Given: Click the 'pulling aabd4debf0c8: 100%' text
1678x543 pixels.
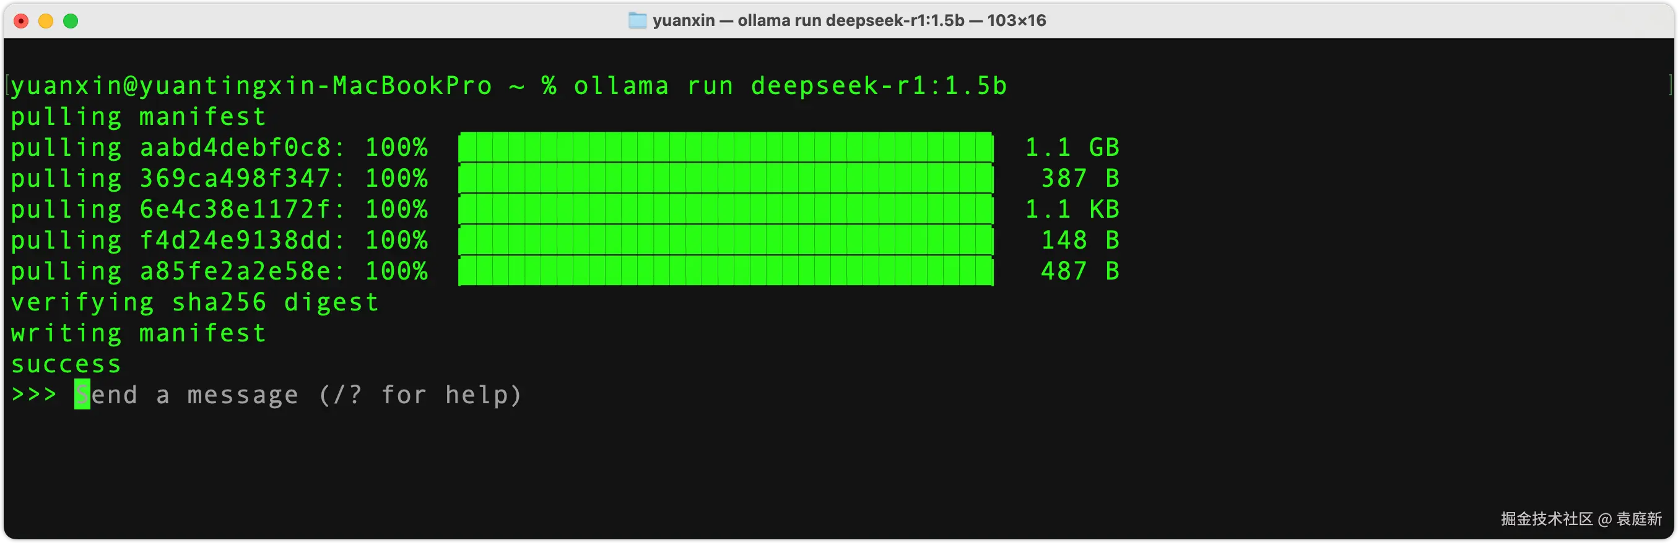Looking at the screenshot, I should tap(219, 148).
